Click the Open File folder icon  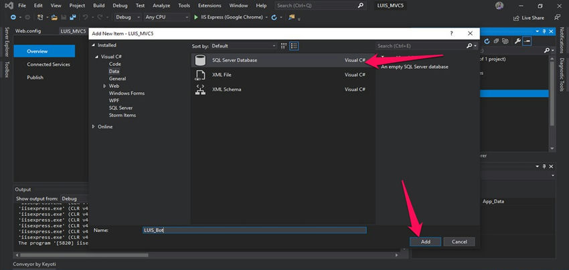54,17
